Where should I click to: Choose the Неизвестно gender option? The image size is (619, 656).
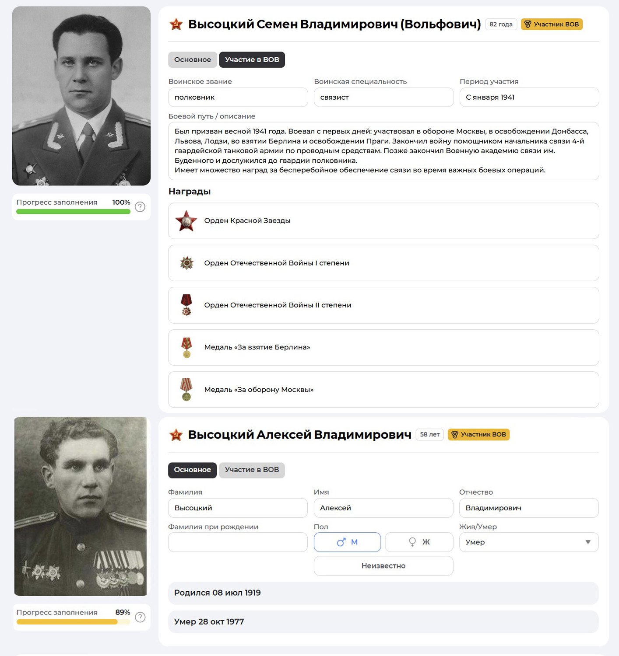pyautogui.click(x=383, y=566)
